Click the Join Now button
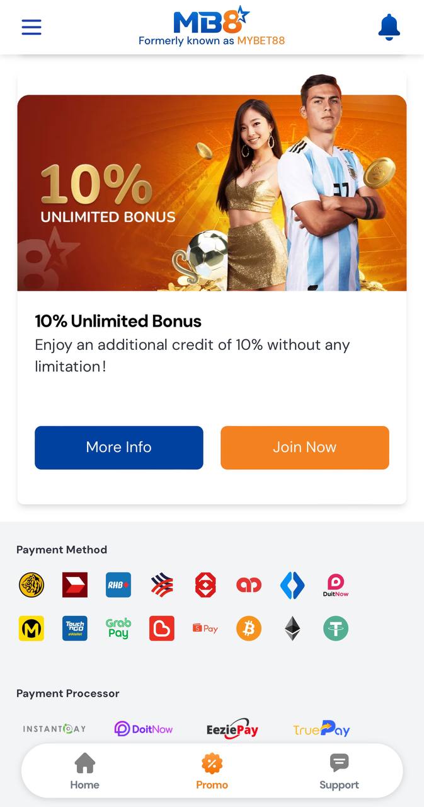This screenshot has width=424, height=807. click(305, 448)
